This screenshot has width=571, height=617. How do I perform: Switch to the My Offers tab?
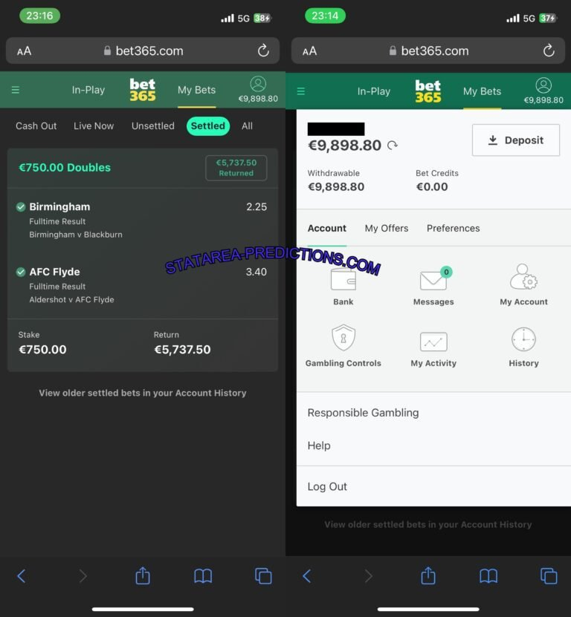coord(386,229)
